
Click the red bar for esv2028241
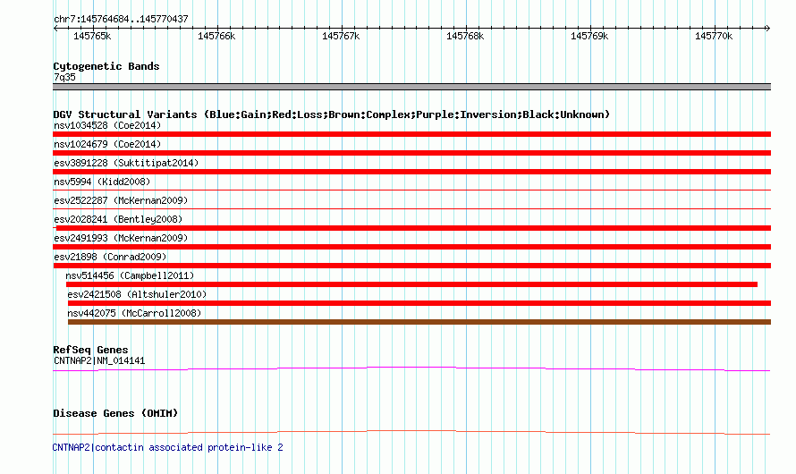click(411, 228)
